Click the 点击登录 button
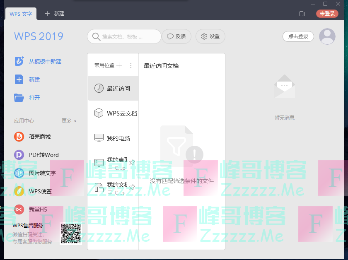The height and width of the screenshot is (260, 348). [298, 36]
